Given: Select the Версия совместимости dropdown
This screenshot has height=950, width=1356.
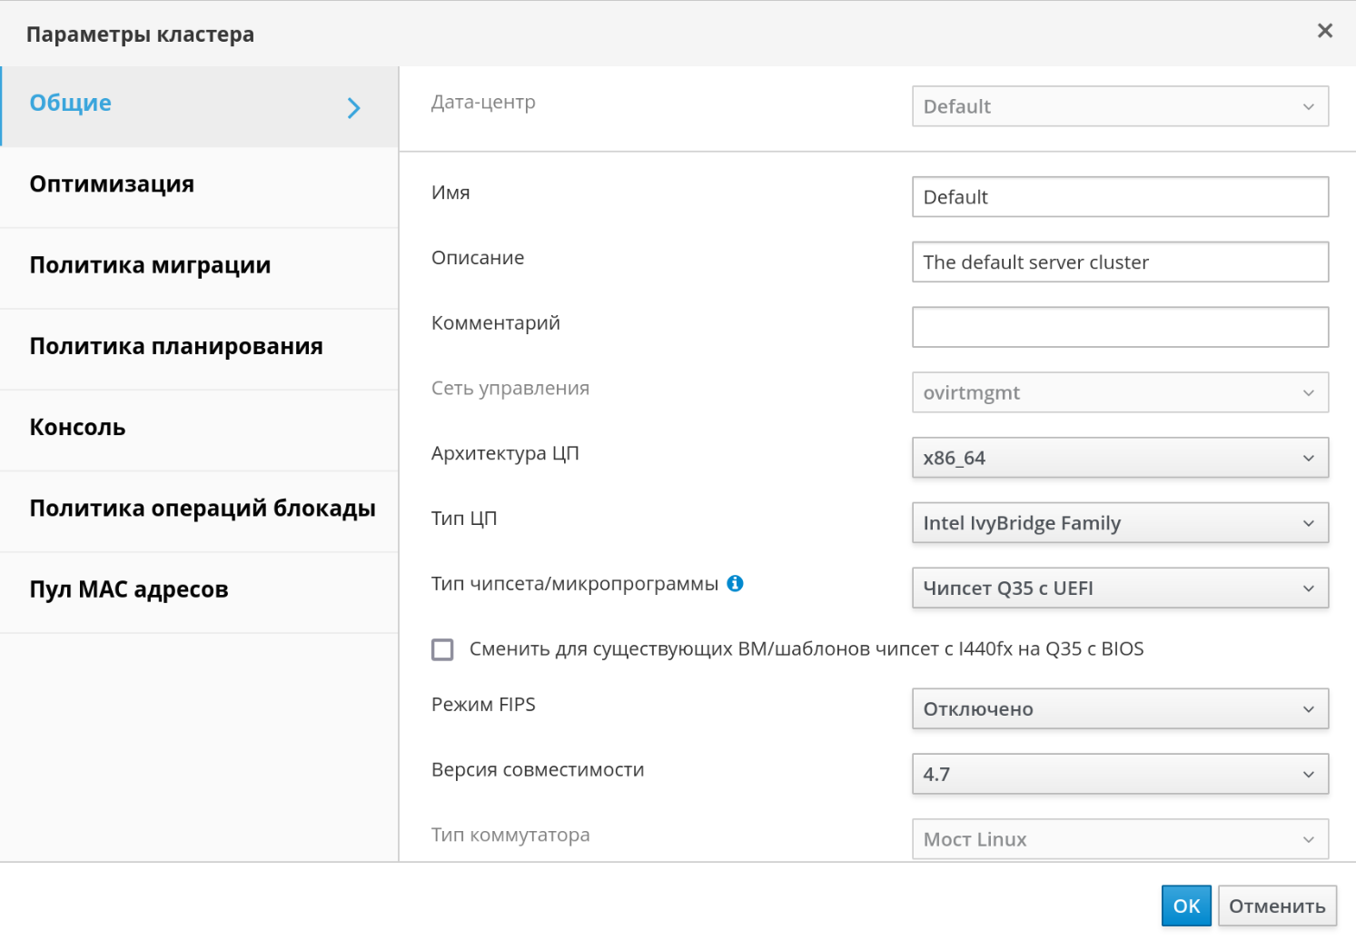Looking at the screenshot, I should pyautogui.click(x=1119, y=775).
